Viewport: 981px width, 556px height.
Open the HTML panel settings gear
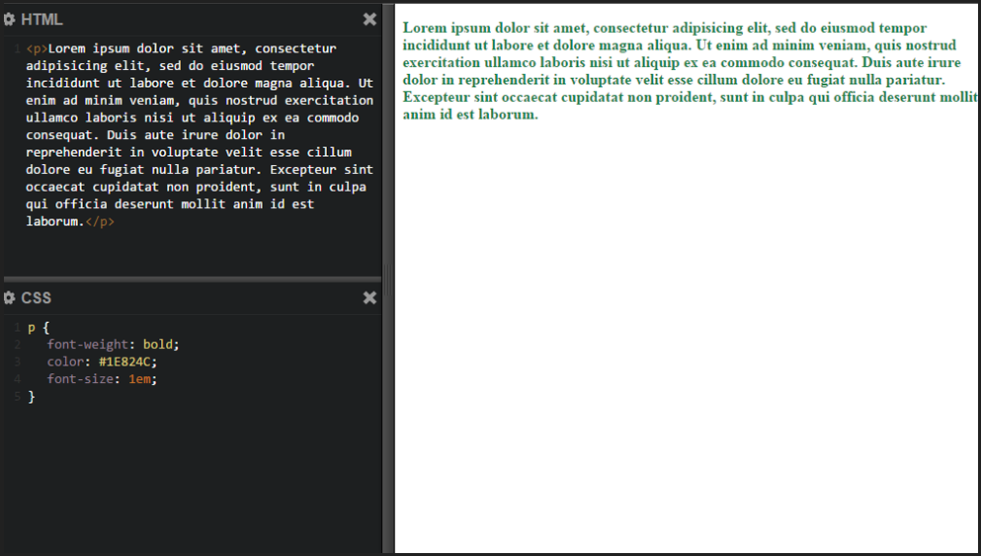pos(10,19)
